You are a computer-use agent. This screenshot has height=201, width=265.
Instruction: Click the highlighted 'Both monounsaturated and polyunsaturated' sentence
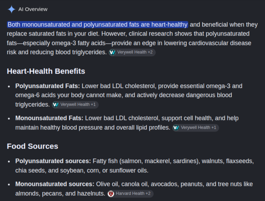pos(98,24)
